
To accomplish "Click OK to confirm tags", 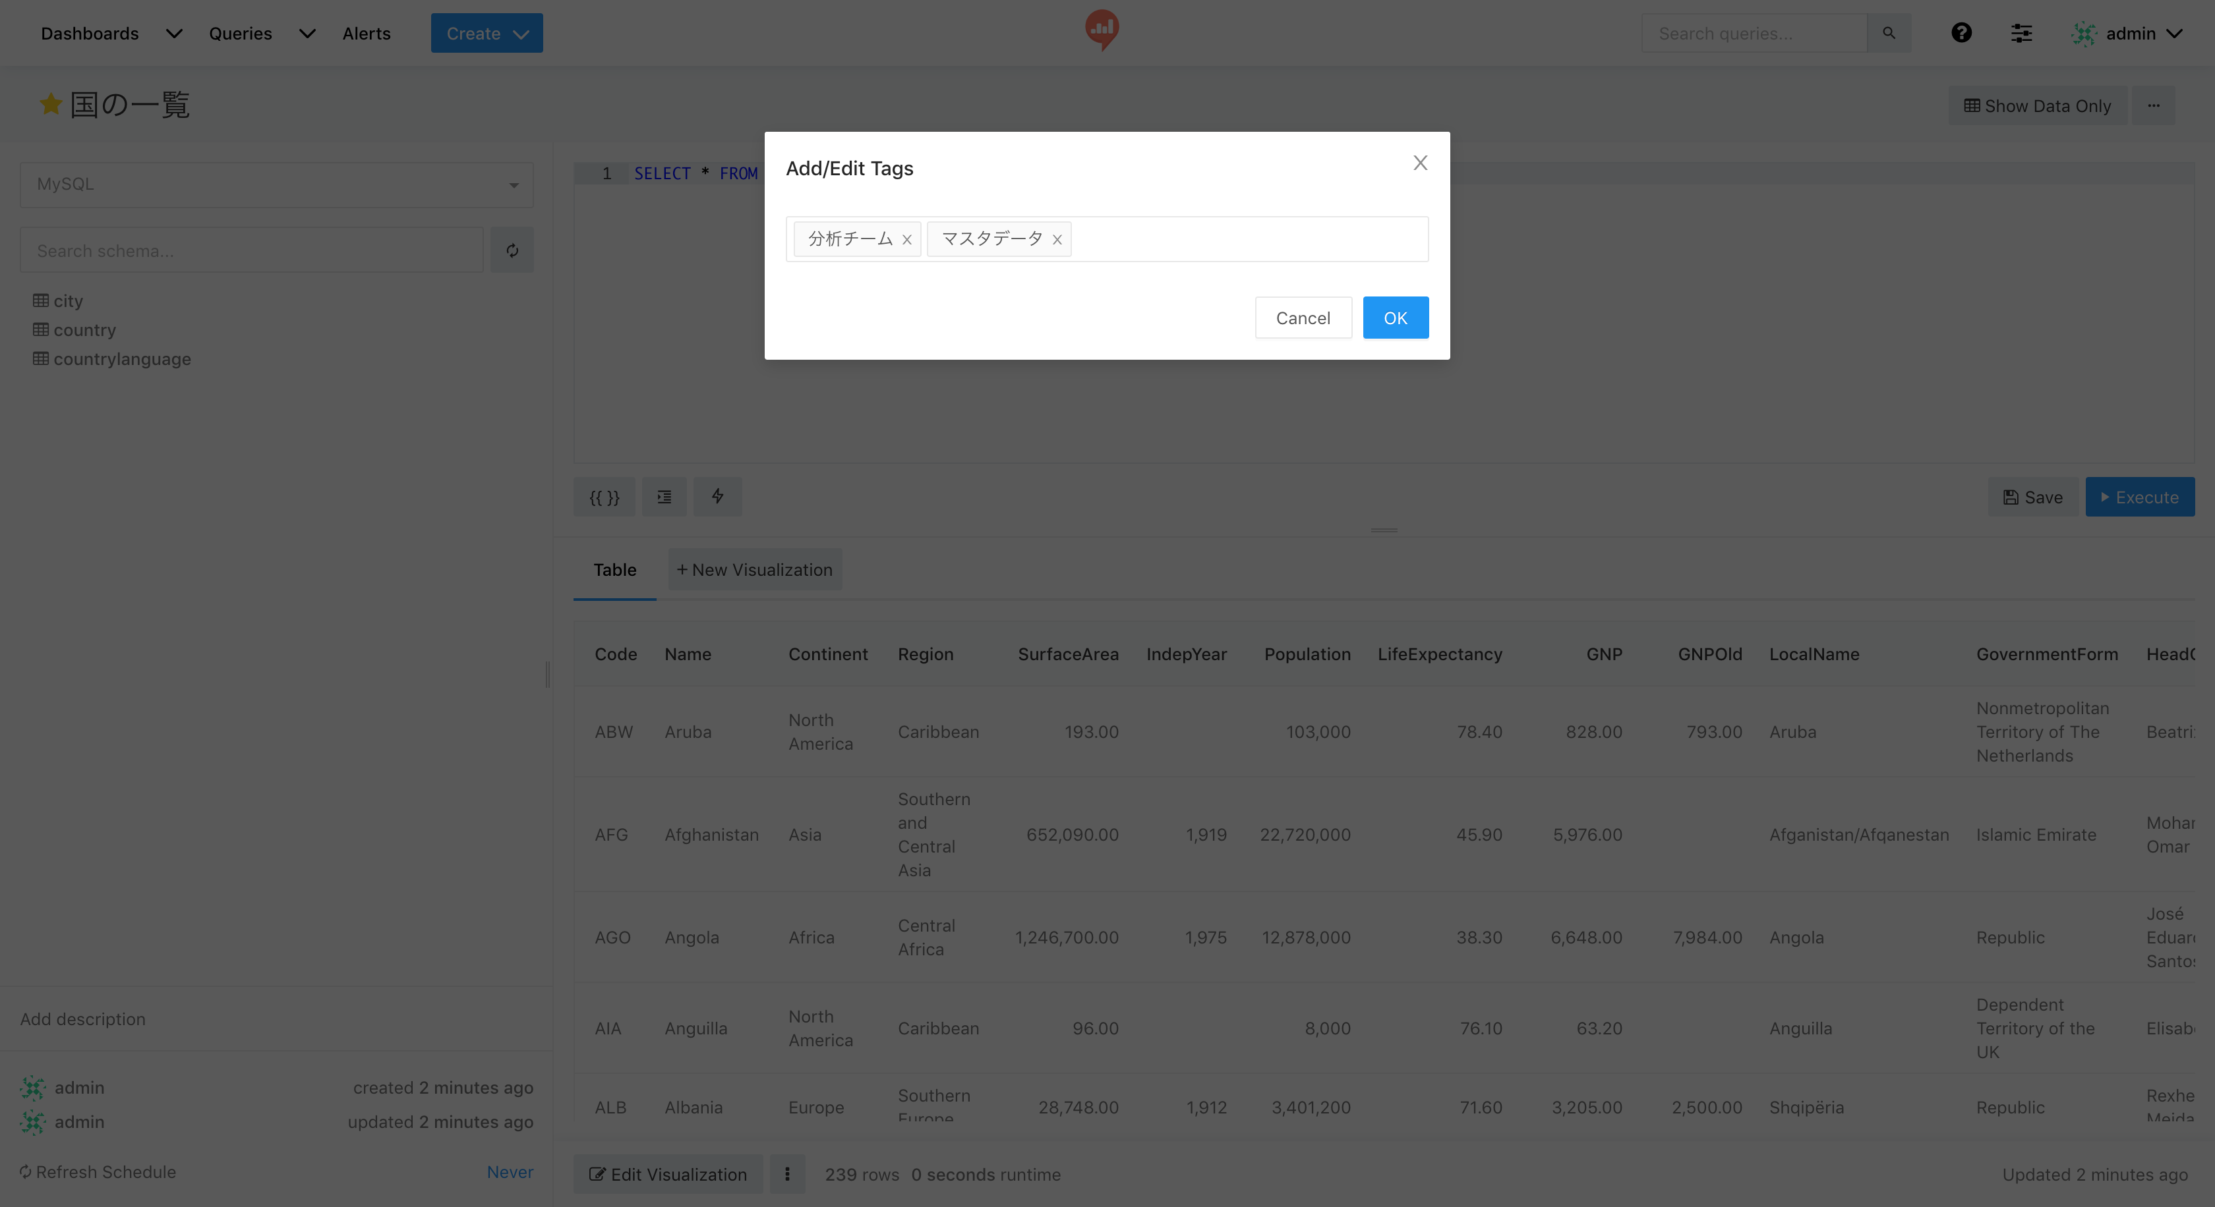I will [x=1395, y=318].
